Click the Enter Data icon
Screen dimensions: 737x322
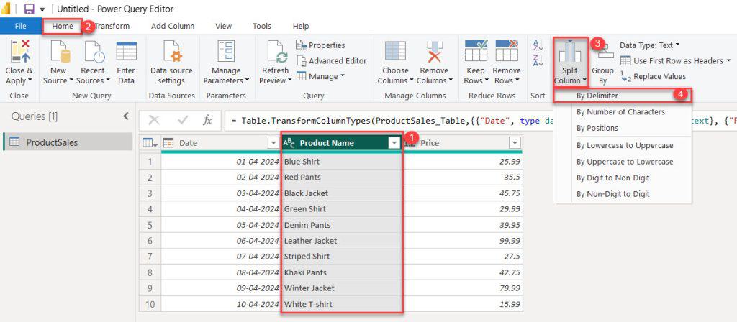point(126,51)
